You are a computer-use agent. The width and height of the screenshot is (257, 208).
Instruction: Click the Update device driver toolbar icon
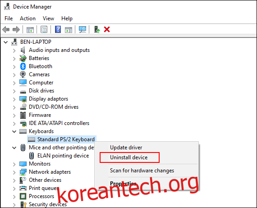point(97,29)
